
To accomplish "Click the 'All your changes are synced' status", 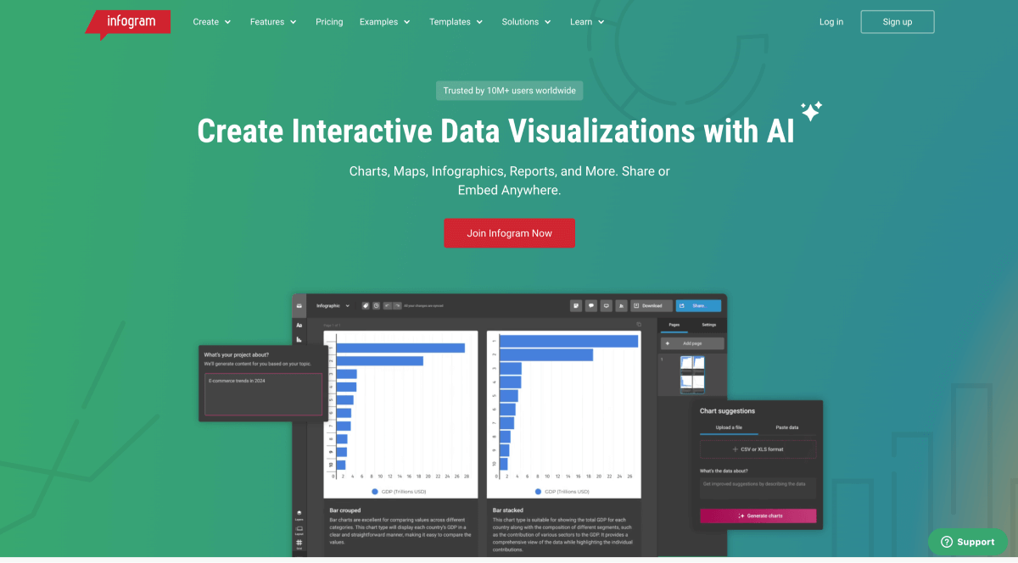I will pyautogui.click(x=423, y=305).
